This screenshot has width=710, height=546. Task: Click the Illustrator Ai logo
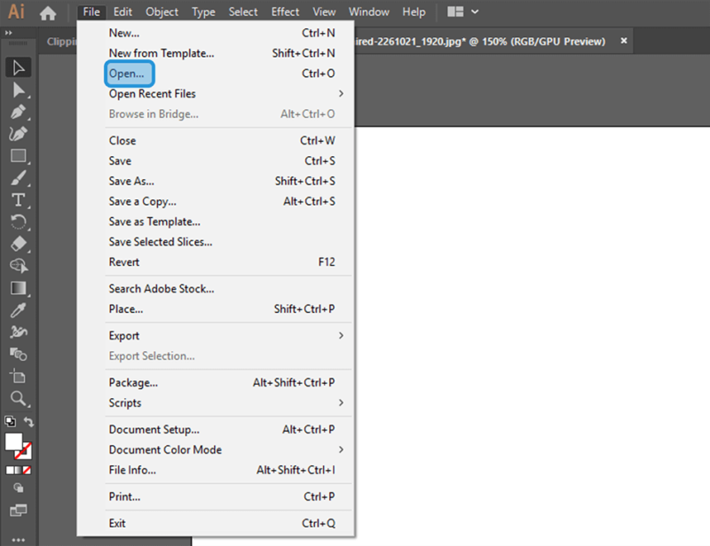pyautogui.click(x=16, y=12)
